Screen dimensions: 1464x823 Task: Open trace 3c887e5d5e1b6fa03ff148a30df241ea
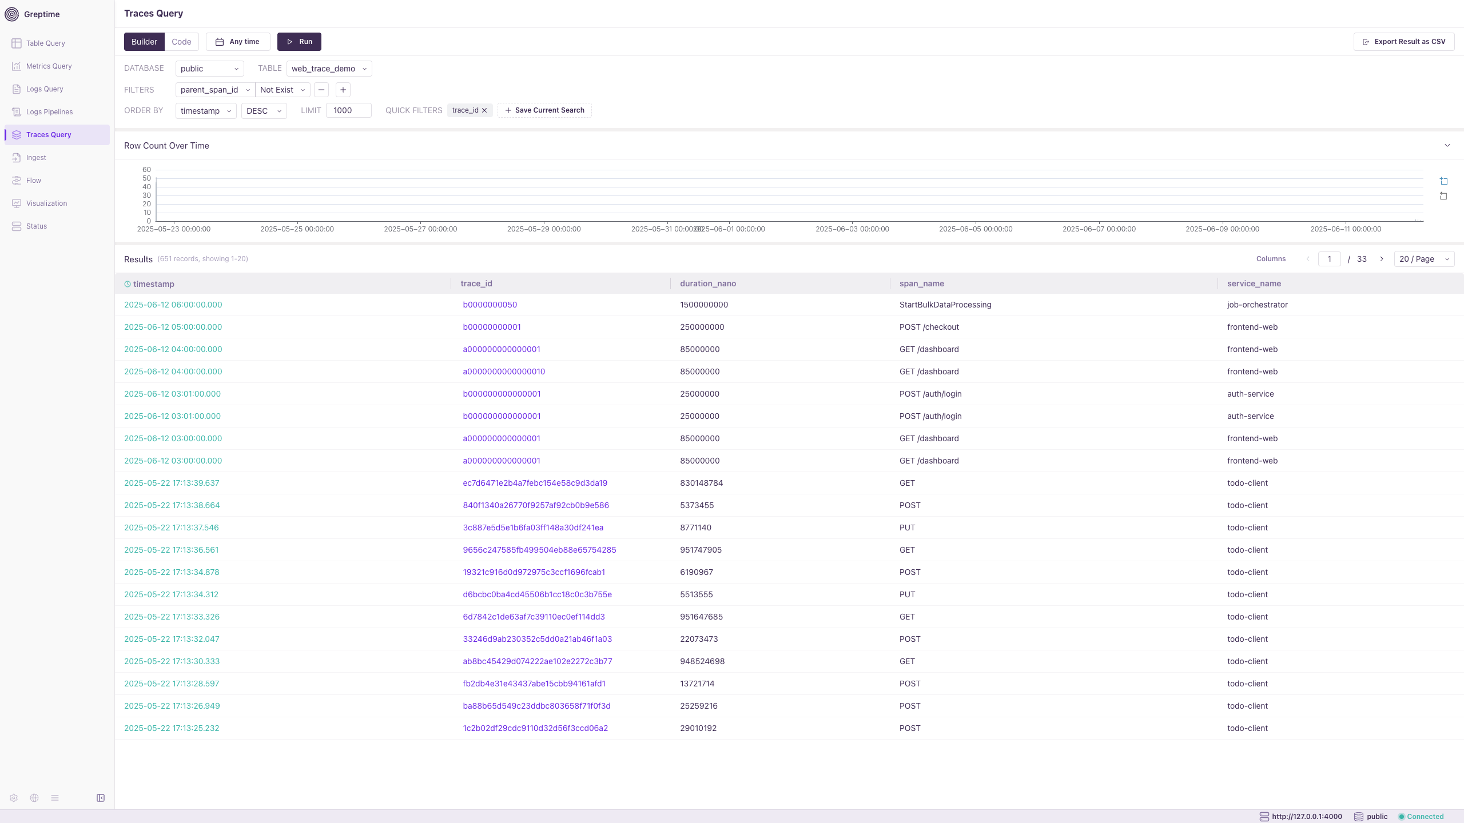[x=533, y=528]
